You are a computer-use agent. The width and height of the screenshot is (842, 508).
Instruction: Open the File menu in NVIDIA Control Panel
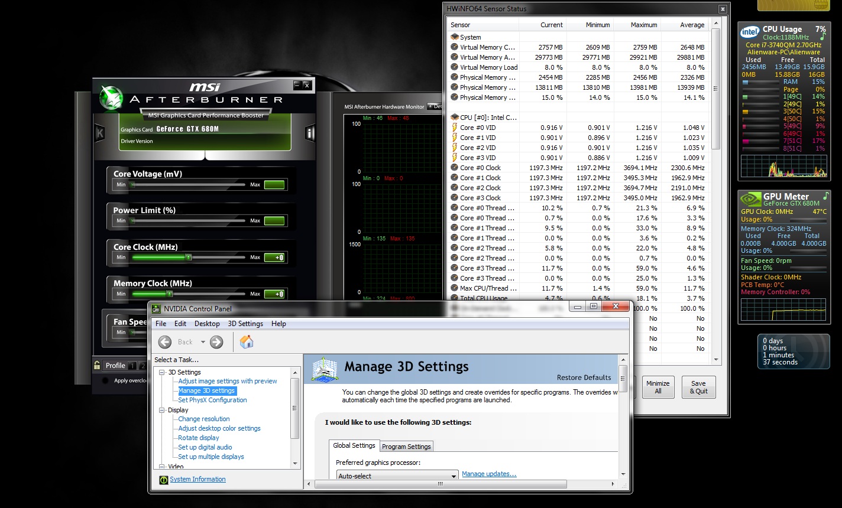pyautogui.click(x=161, y=324)
